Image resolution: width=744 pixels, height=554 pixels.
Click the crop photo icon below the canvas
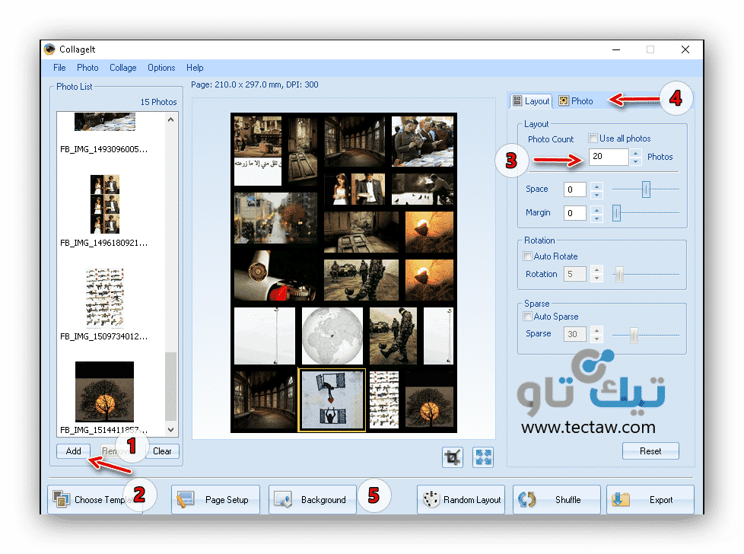452,457
